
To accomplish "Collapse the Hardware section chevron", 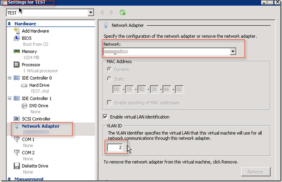I will point(9,24).
